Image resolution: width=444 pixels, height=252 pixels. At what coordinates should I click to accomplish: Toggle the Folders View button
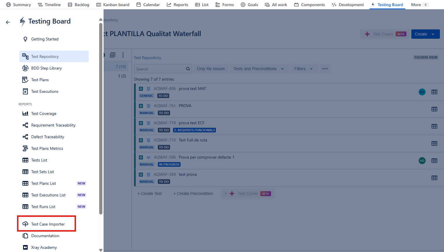pos(426,57)
